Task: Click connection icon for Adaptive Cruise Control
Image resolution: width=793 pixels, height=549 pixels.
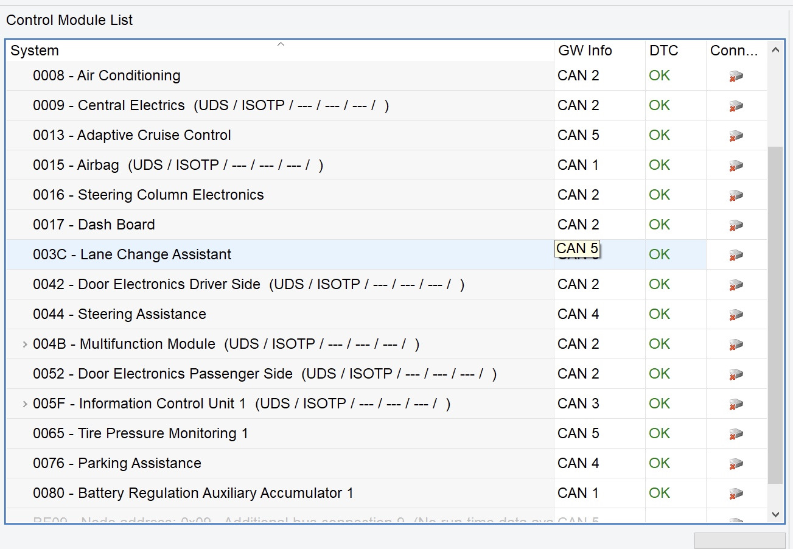Action: point(736,136)
